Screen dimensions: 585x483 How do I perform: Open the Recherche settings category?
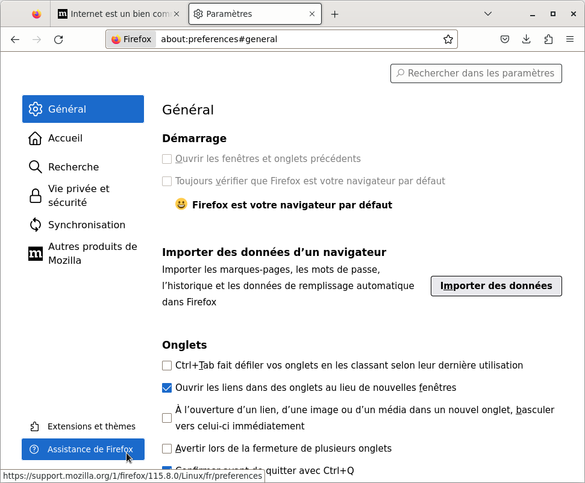point(83,167)
